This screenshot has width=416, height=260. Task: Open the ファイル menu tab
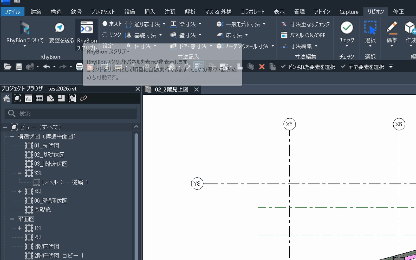tap(12, 12)
